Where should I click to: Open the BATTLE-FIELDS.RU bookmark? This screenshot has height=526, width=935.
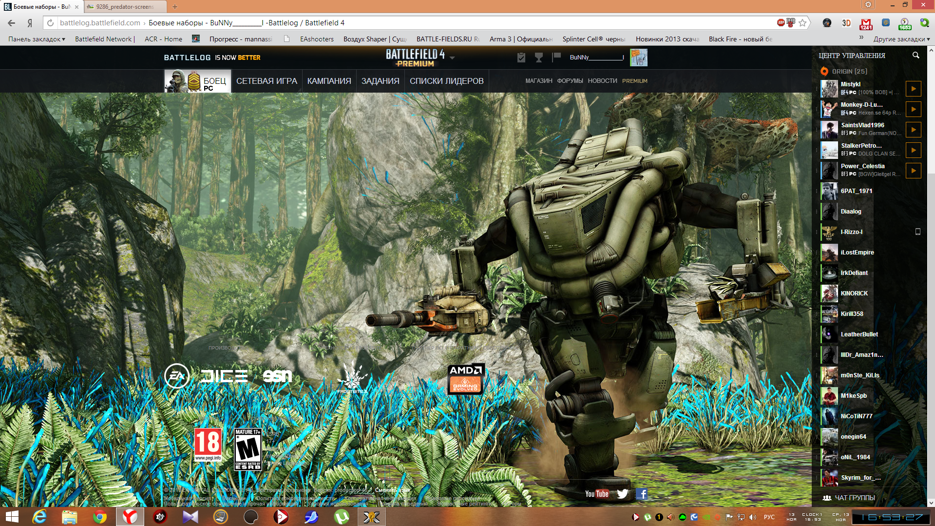pyautogui.click(x=448, y=39)
